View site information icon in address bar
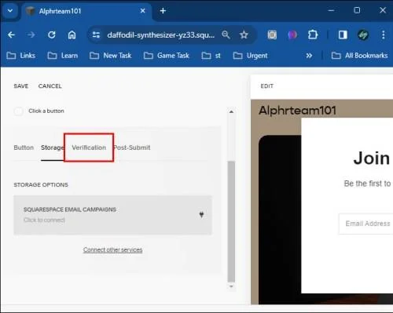Screen dimensions: 393x313 96,35
